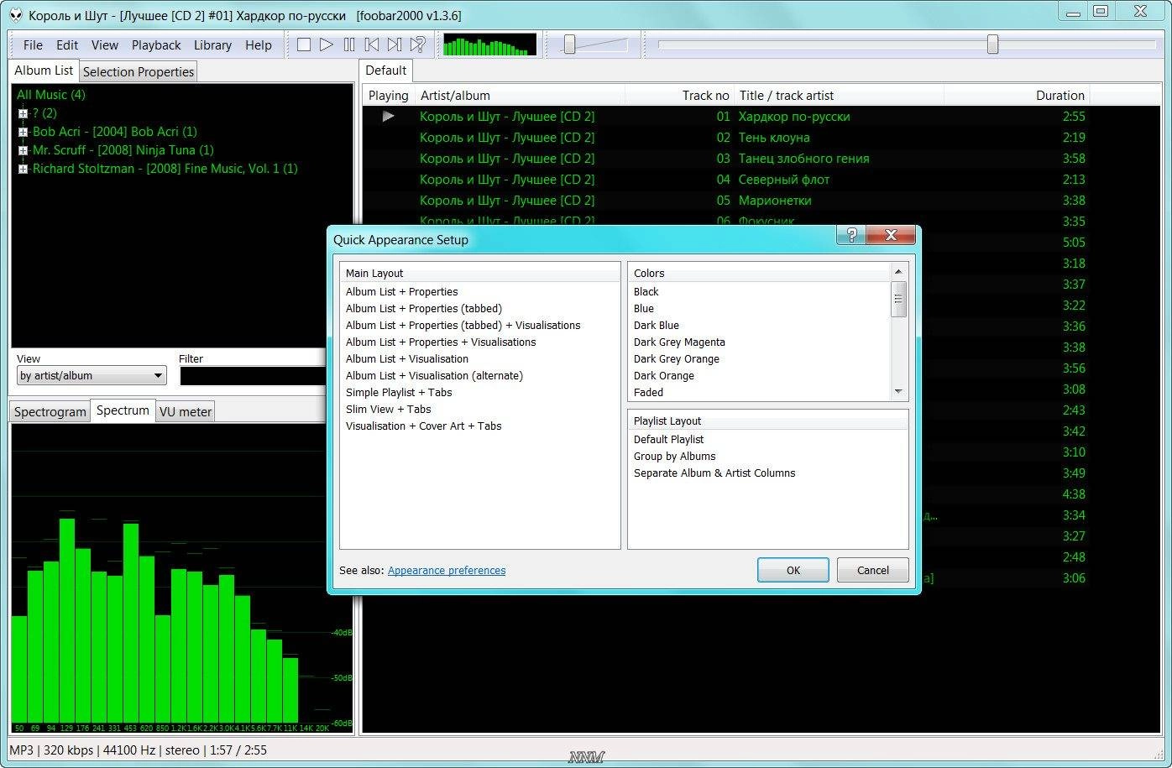Click the volume slider handle
1172x768 pixels.
(x=569, y=44)
